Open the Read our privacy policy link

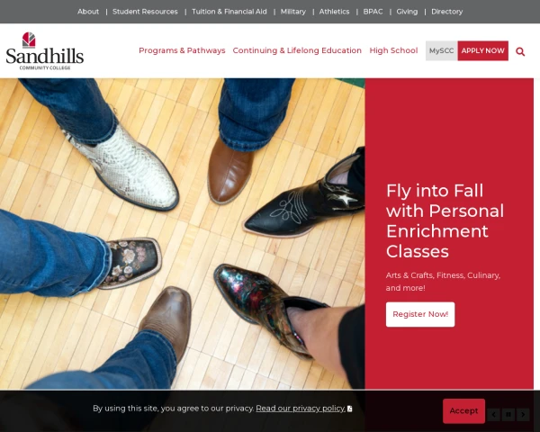point(301,409)
